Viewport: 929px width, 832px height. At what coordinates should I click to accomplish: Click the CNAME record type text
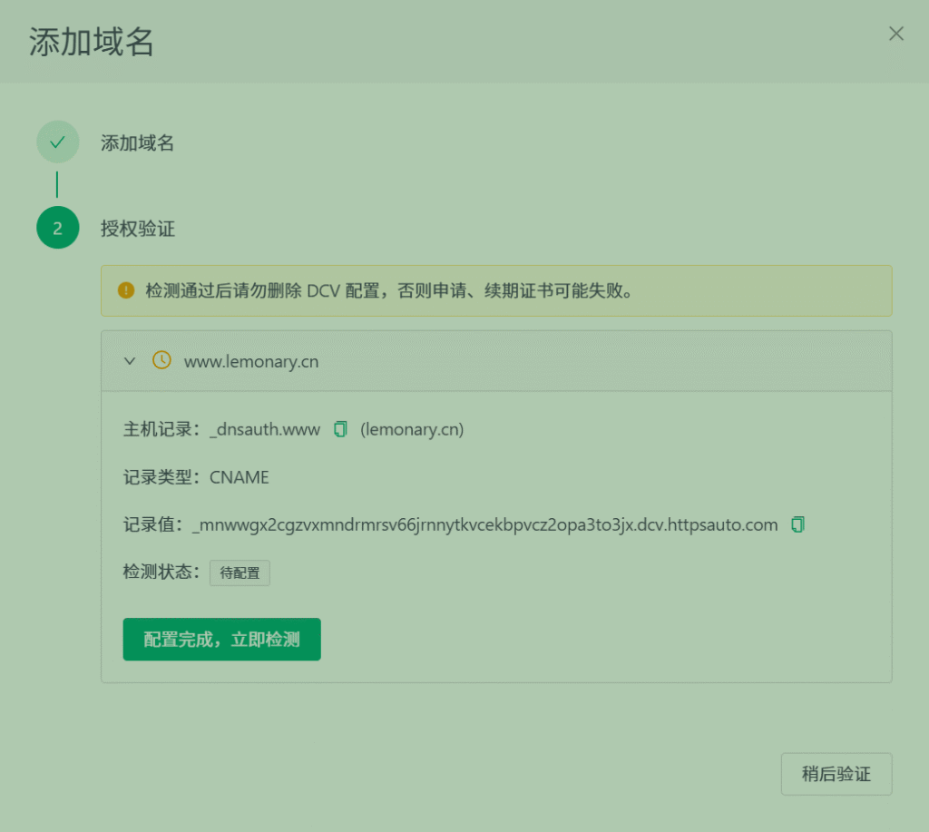[240, 477]
